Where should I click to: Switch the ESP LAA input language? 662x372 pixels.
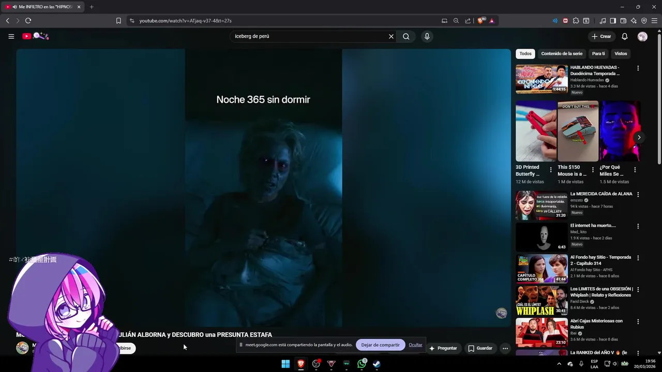click(594, 364)
